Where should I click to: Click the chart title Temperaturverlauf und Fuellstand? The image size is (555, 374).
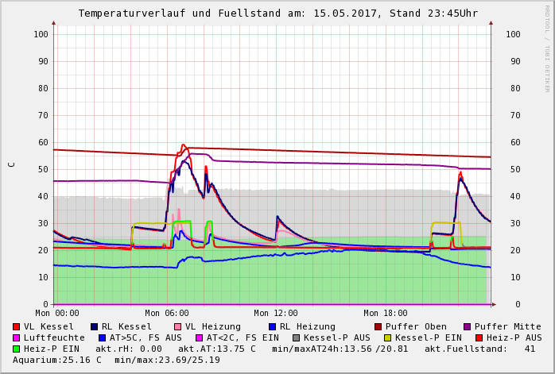(x=277, y=13)
